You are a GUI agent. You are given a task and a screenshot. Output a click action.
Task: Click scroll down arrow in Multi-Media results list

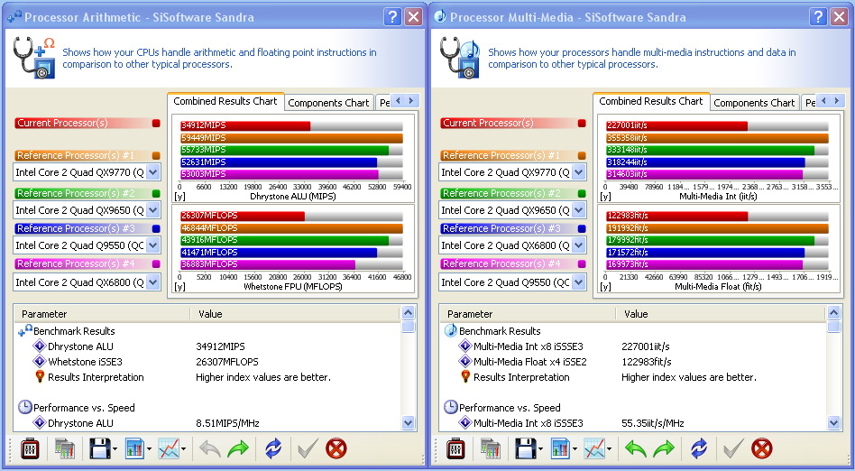[833, 422]
